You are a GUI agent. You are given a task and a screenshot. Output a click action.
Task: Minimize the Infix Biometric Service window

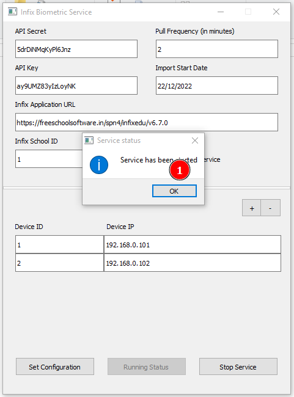221,12
